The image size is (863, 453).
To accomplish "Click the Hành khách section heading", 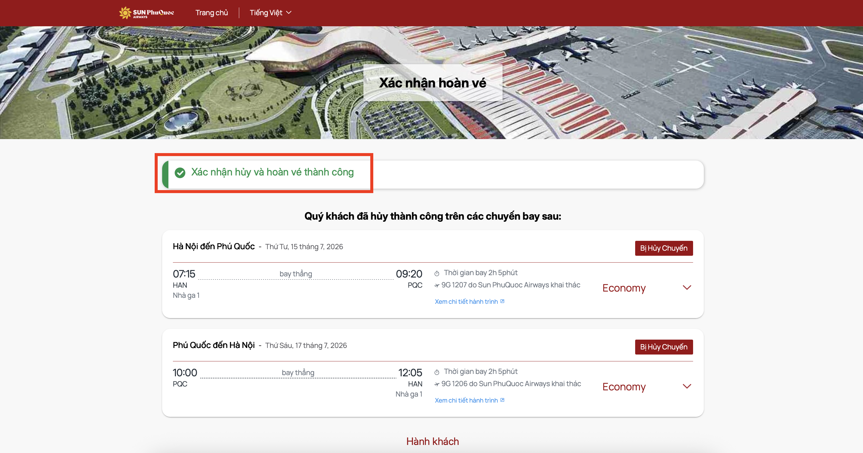I will coord(432,441).
